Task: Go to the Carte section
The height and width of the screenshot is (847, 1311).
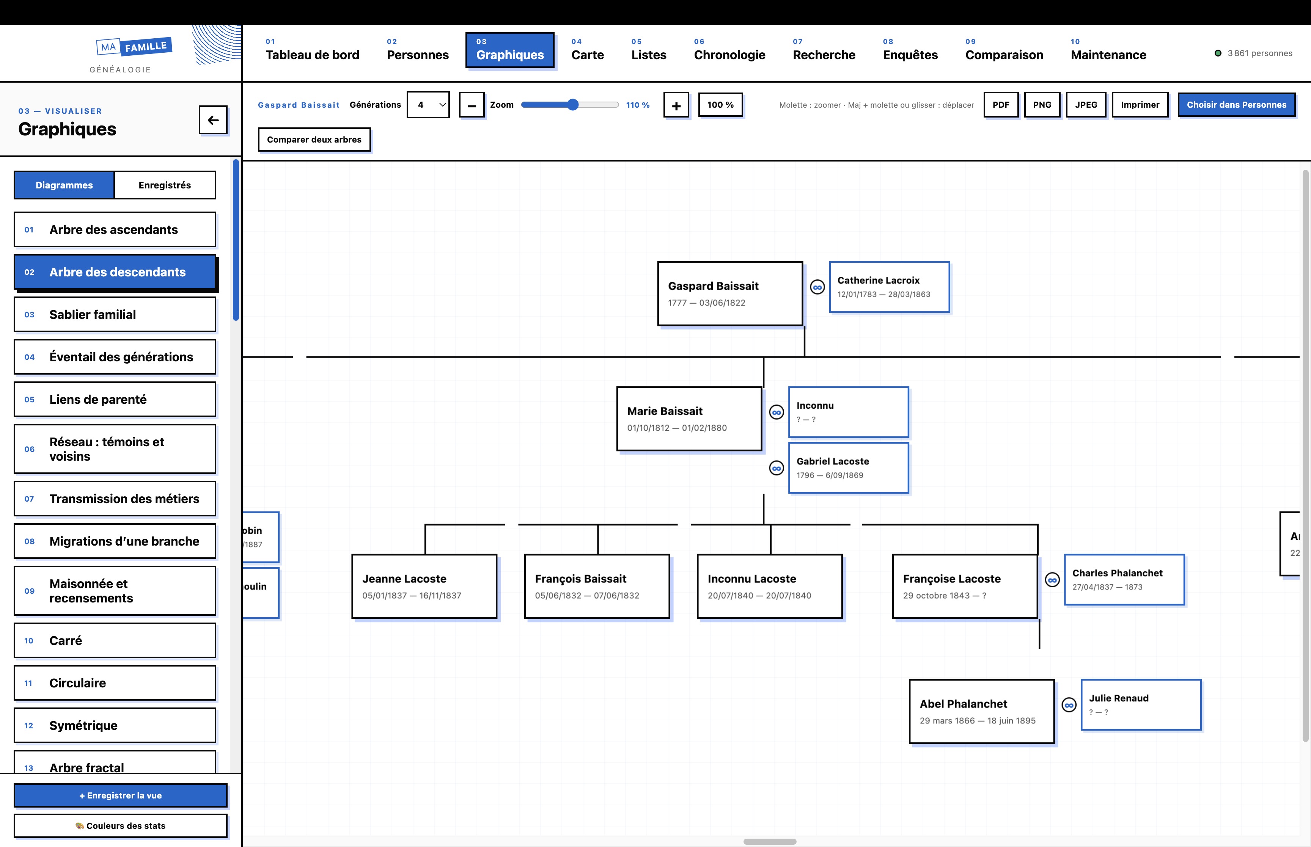Action: (x=588, y=50)
